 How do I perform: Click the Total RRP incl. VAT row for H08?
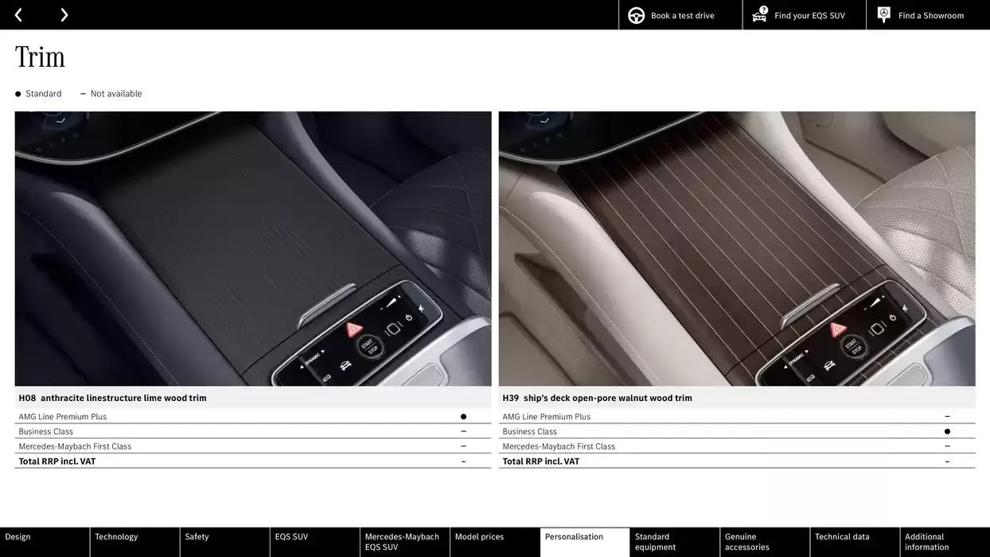pyautogui.click(x=239, y=459)
